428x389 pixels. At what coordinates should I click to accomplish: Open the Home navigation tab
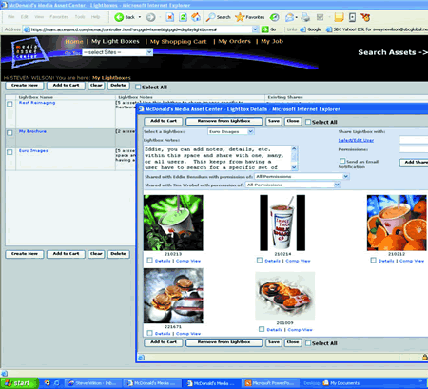pos(74,42)
